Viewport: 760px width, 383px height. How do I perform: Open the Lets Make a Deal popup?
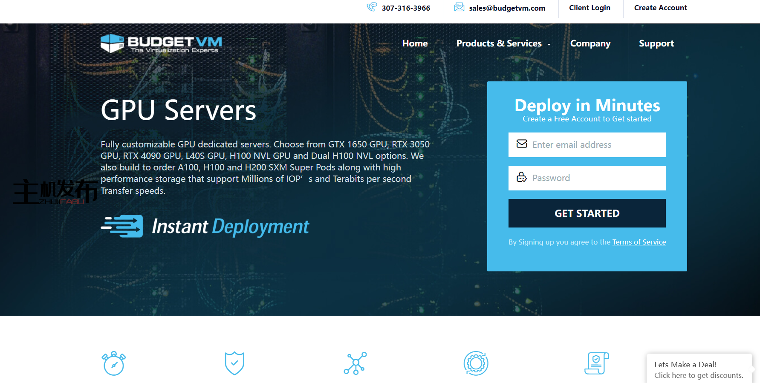coord(699,369)
